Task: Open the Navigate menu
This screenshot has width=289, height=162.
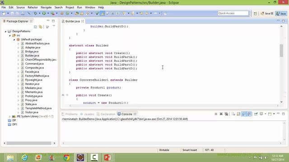Action: coord(46,7)
